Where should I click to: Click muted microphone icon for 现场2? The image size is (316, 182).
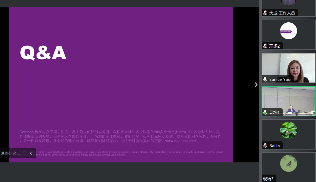pos(265,46)
